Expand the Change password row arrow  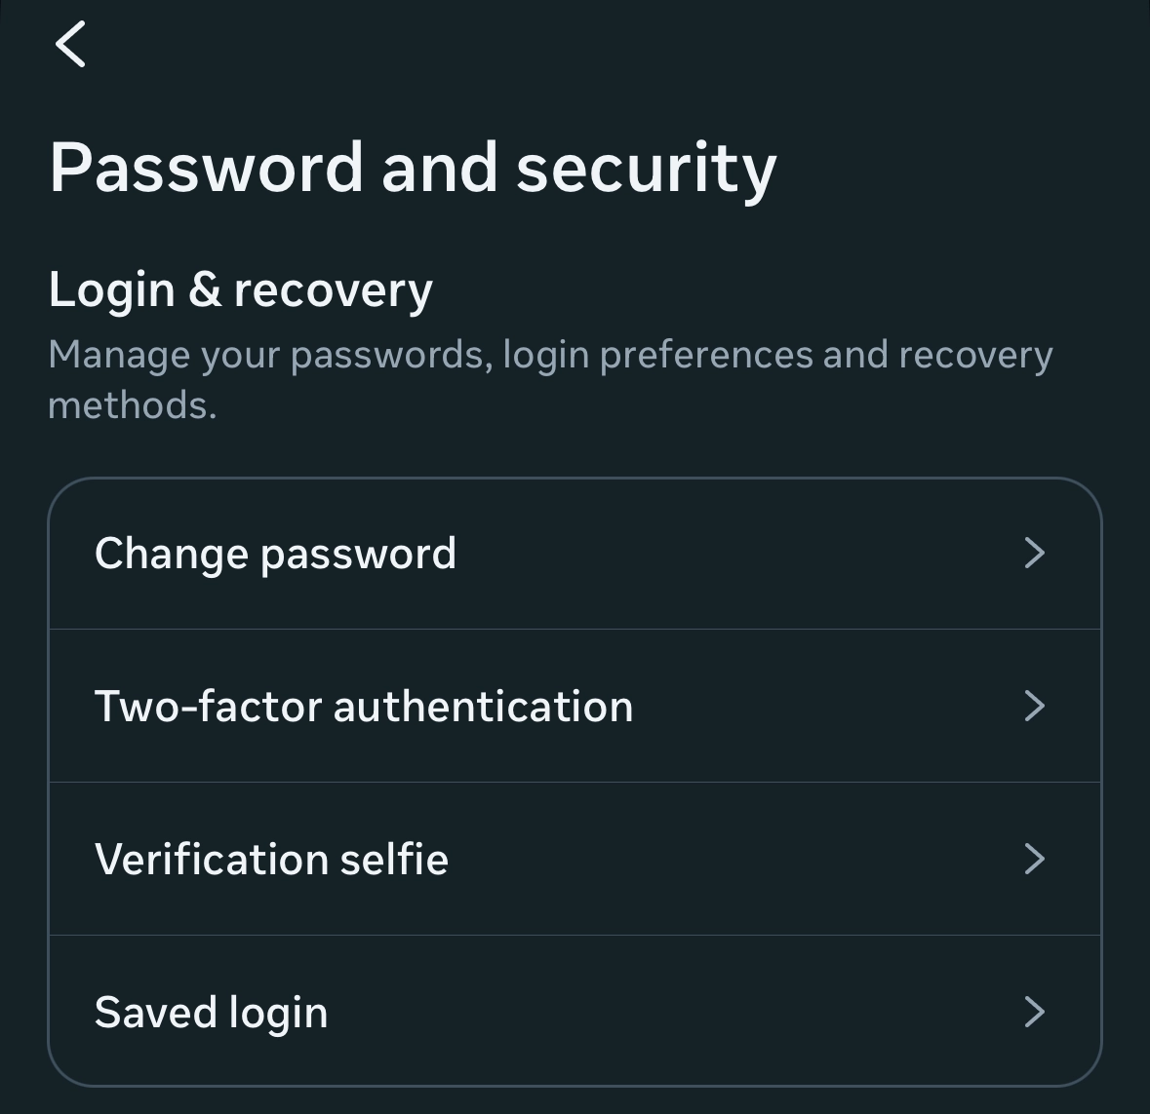pyautogui.click(x=1034, y=554)
